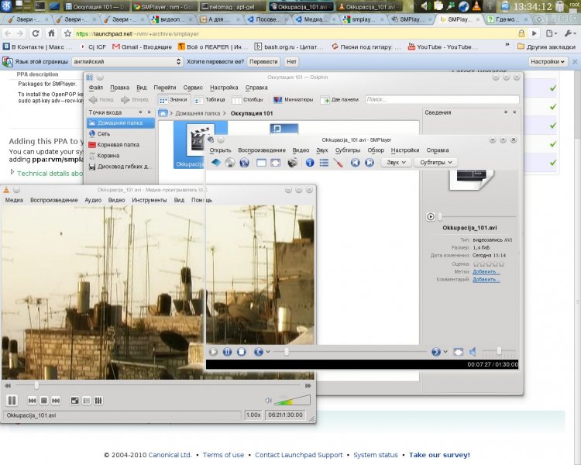Toggle VLC playlist button
The height and width of the screenshot is (465, 581).
(86, 401)
